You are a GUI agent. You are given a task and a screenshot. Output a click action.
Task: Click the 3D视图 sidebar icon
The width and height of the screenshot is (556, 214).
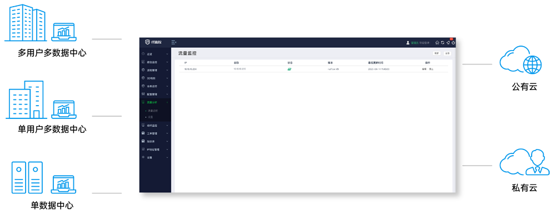[143, 78]
